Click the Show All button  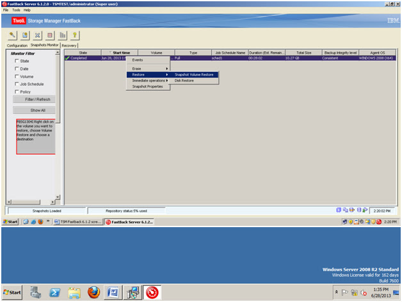35,110
